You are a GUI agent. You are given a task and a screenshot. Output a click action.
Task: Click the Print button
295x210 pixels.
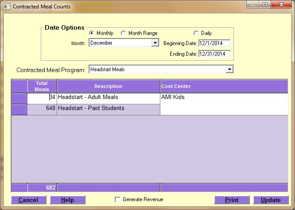232,200
